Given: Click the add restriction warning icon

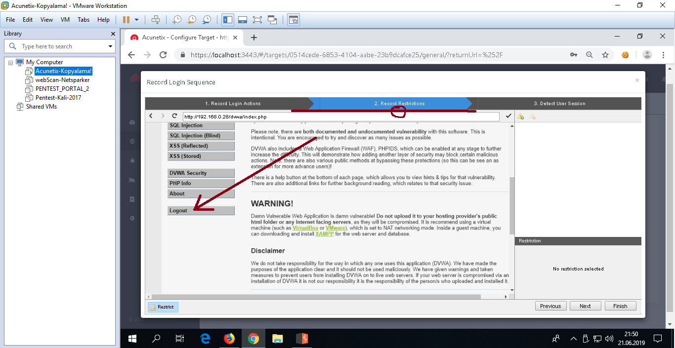Looking at the screenshot, I should 520,116.
